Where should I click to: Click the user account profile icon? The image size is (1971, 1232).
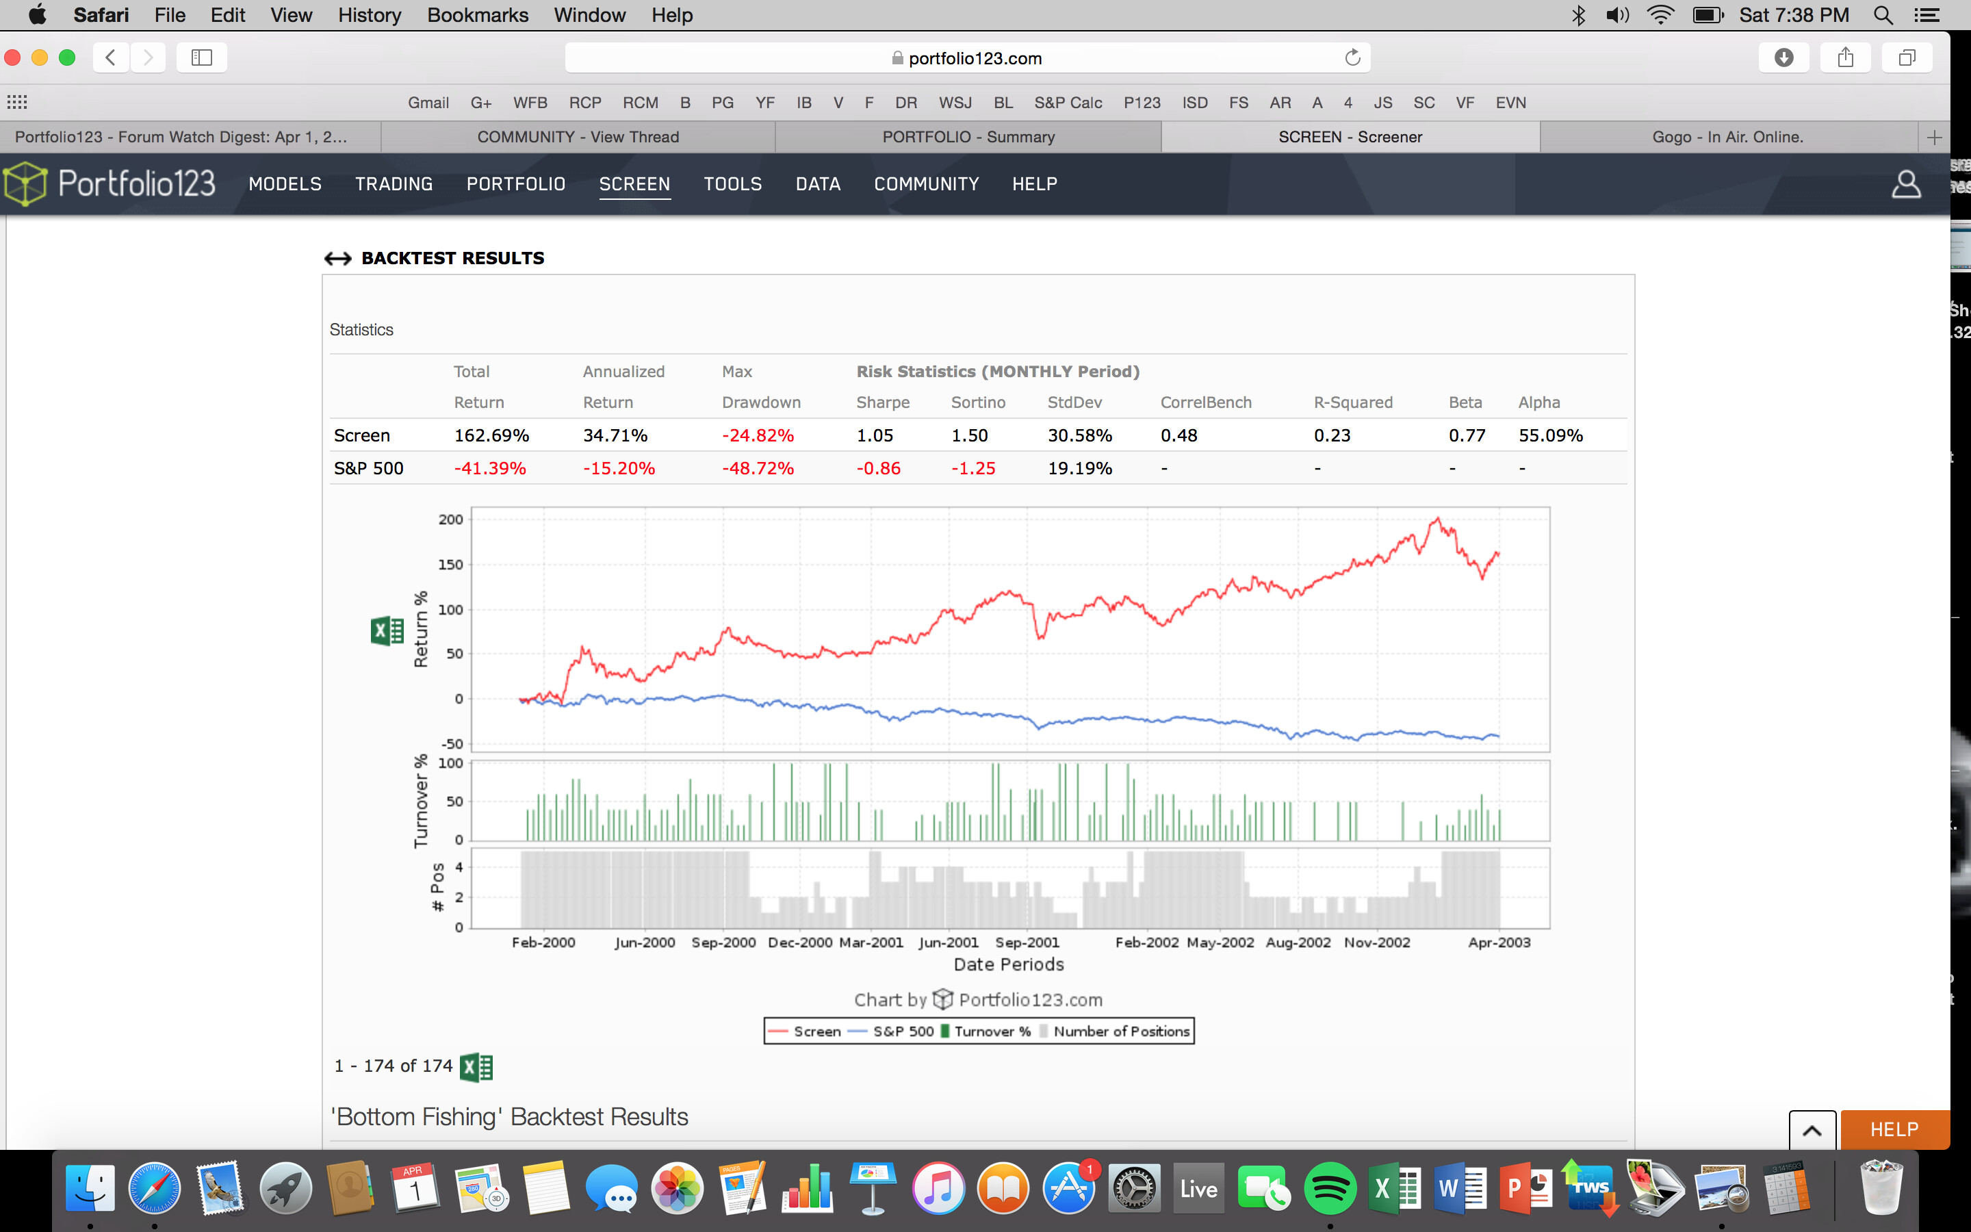point(1905,184)
